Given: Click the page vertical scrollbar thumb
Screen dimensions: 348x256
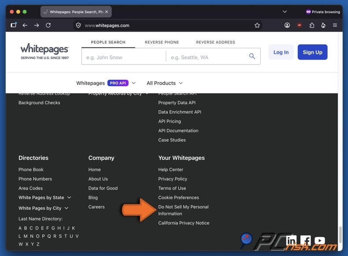Looking at the screenshot, I should click(x=340, y=235).
